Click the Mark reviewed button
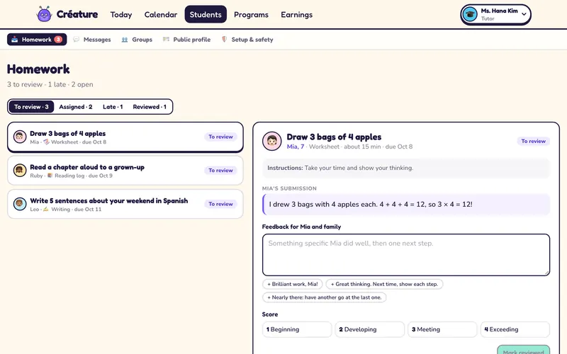 [x=524, y=350]
